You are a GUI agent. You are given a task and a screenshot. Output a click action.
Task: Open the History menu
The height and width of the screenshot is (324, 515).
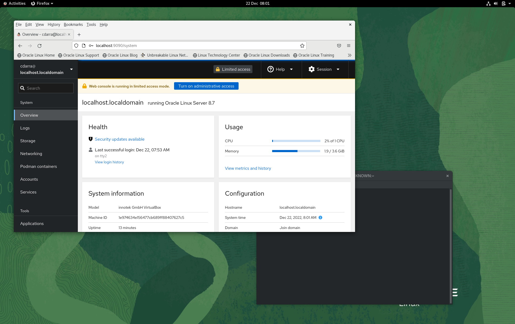click(54, 25)
